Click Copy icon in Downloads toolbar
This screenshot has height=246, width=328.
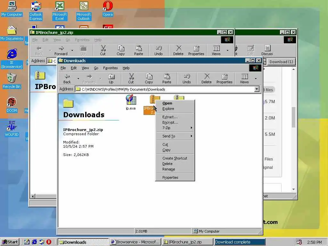click(x=149, y=79)
